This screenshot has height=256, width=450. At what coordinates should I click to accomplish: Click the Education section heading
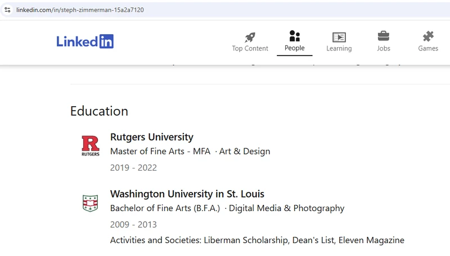pos(99,111)
